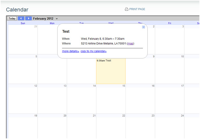Click the Sun column header
Image resolution: width=200 pixels, height=139 pixels.
coord(23,23)
